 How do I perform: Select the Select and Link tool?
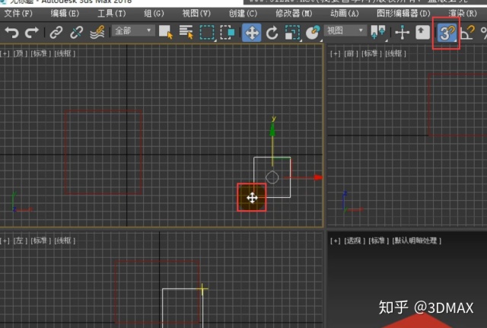[56, 32]
